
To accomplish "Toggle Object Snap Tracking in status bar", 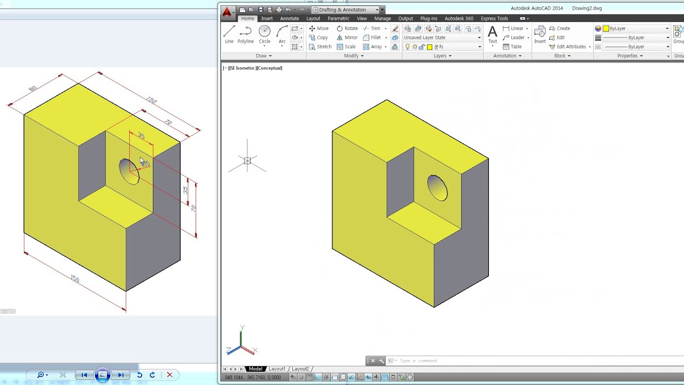I will click(x=351, y=377).
